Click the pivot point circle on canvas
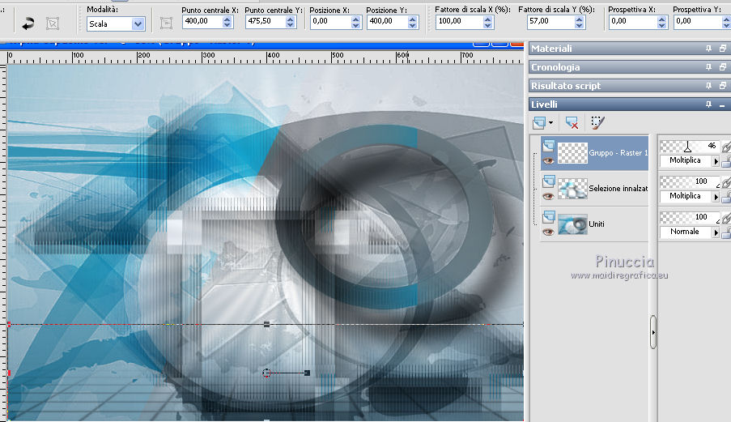Viewport: 731px width, 422px height. [x=266, y=373]
